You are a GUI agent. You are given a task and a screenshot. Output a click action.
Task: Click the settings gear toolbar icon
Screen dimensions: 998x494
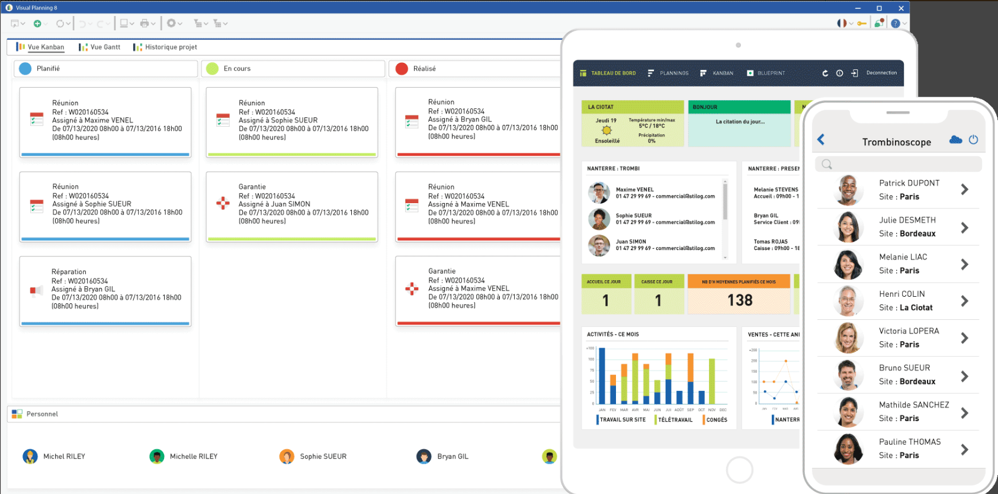coord(171,24)
